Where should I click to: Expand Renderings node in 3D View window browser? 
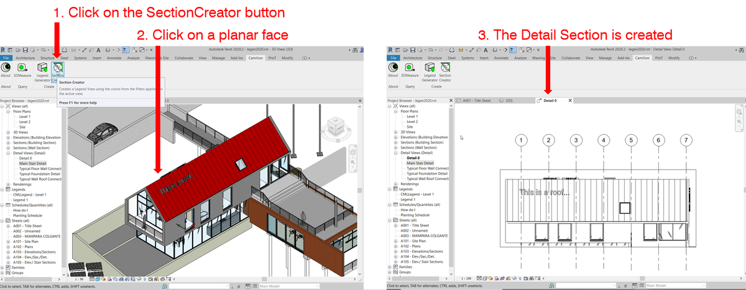(x=8, y=184)
